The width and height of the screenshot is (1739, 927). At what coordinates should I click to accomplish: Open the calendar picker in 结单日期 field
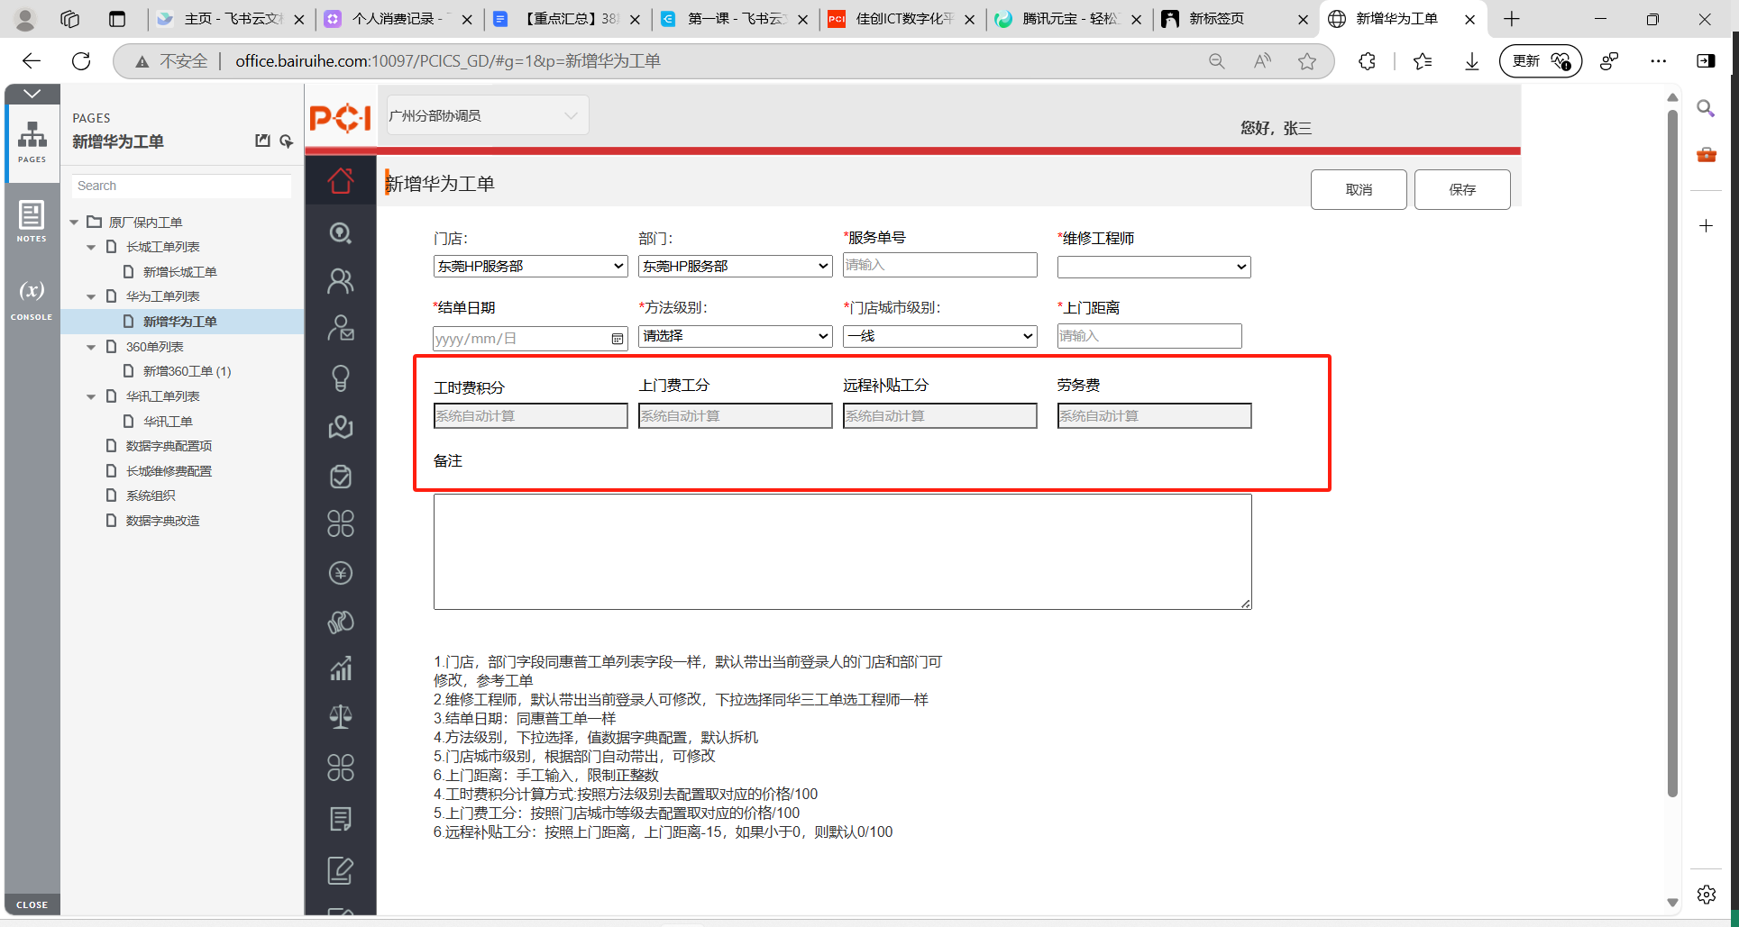618,339
